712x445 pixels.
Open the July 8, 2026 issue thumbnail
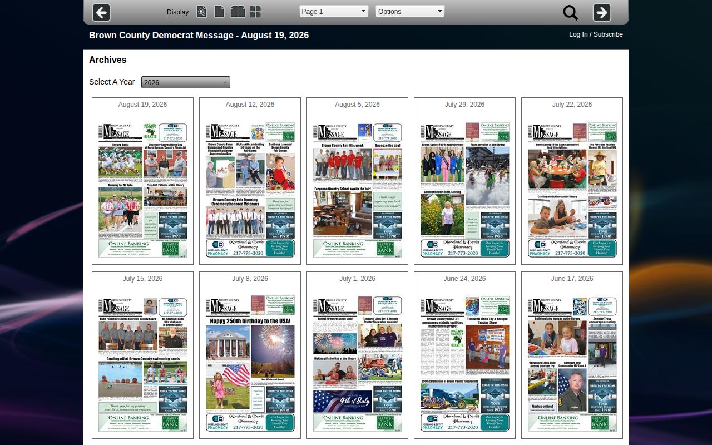coord(250,364)
